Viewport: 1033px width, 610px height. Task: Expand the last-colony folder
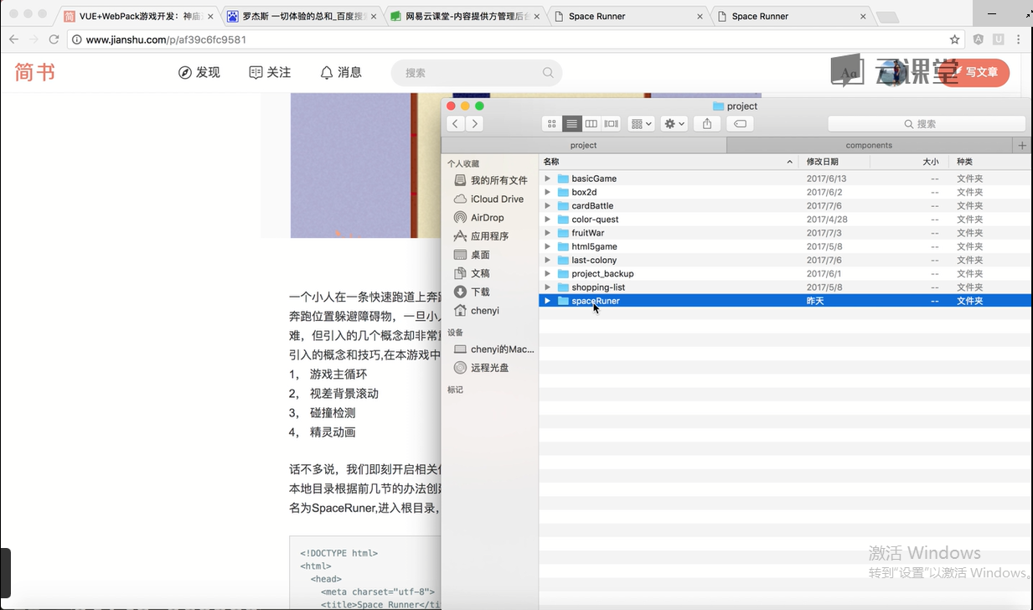pyautogui.click(x=547, y=260)
